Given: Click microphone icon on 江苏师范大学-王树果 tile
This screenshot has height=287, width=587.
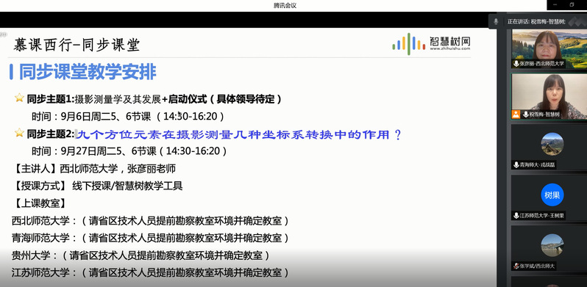Looking at the screenshot, I should (516, 216).
